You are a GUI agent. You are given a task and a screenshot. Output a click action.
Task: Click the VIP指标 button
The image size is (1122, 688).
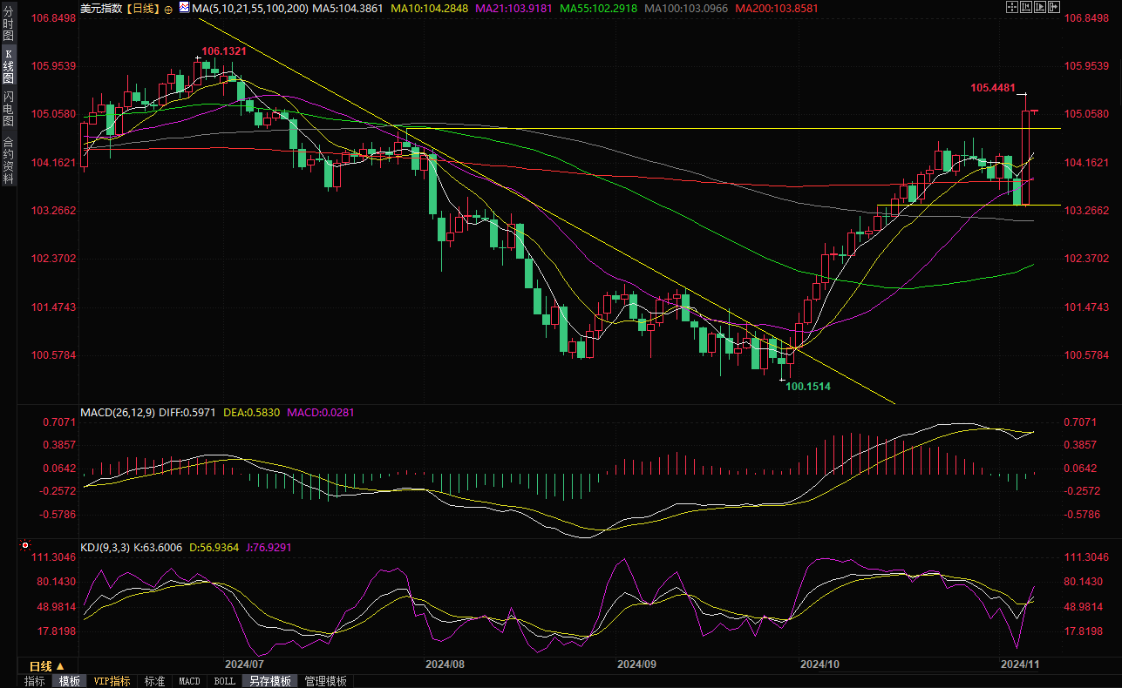(112, 681)
